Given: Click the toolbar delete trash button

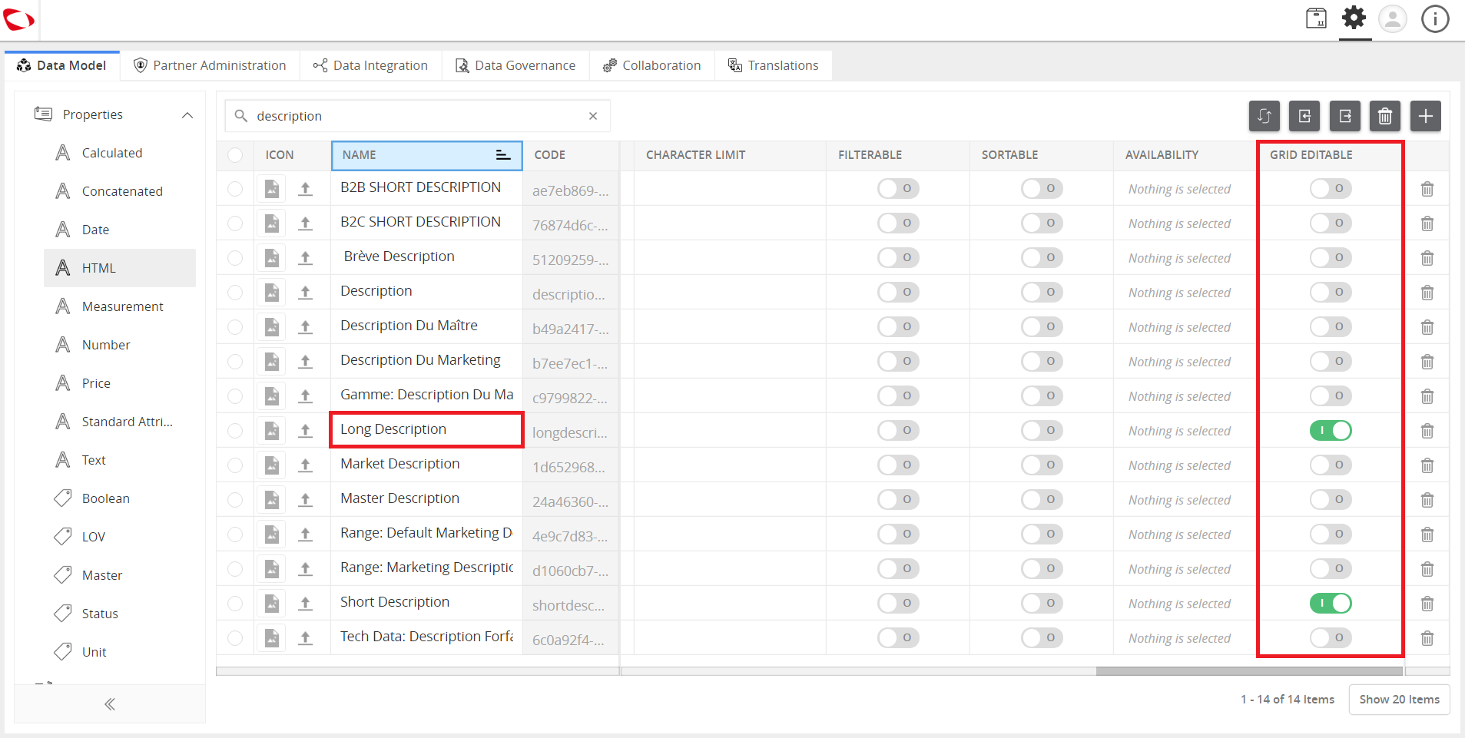Looking at the screenshot, I should pos(1385,116).
